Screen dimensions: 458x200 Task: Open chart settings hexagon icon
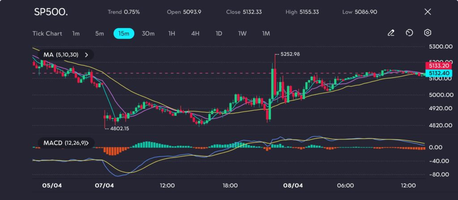pos(428,33)
